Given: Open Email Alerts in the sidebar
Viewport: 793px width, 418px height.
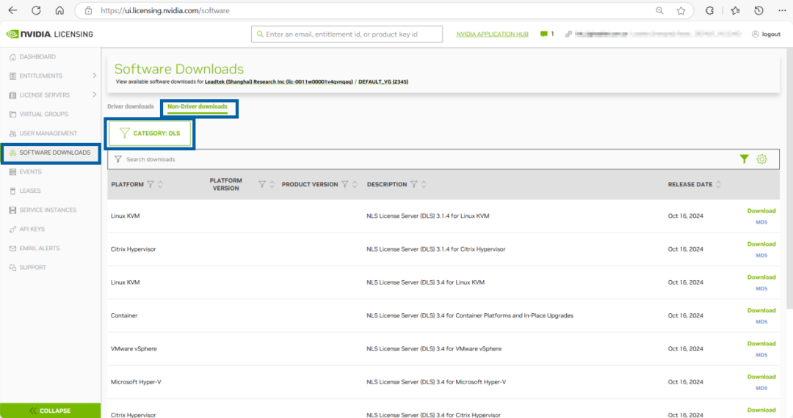Looking at the screenshot, I should [x=40, y=249].
